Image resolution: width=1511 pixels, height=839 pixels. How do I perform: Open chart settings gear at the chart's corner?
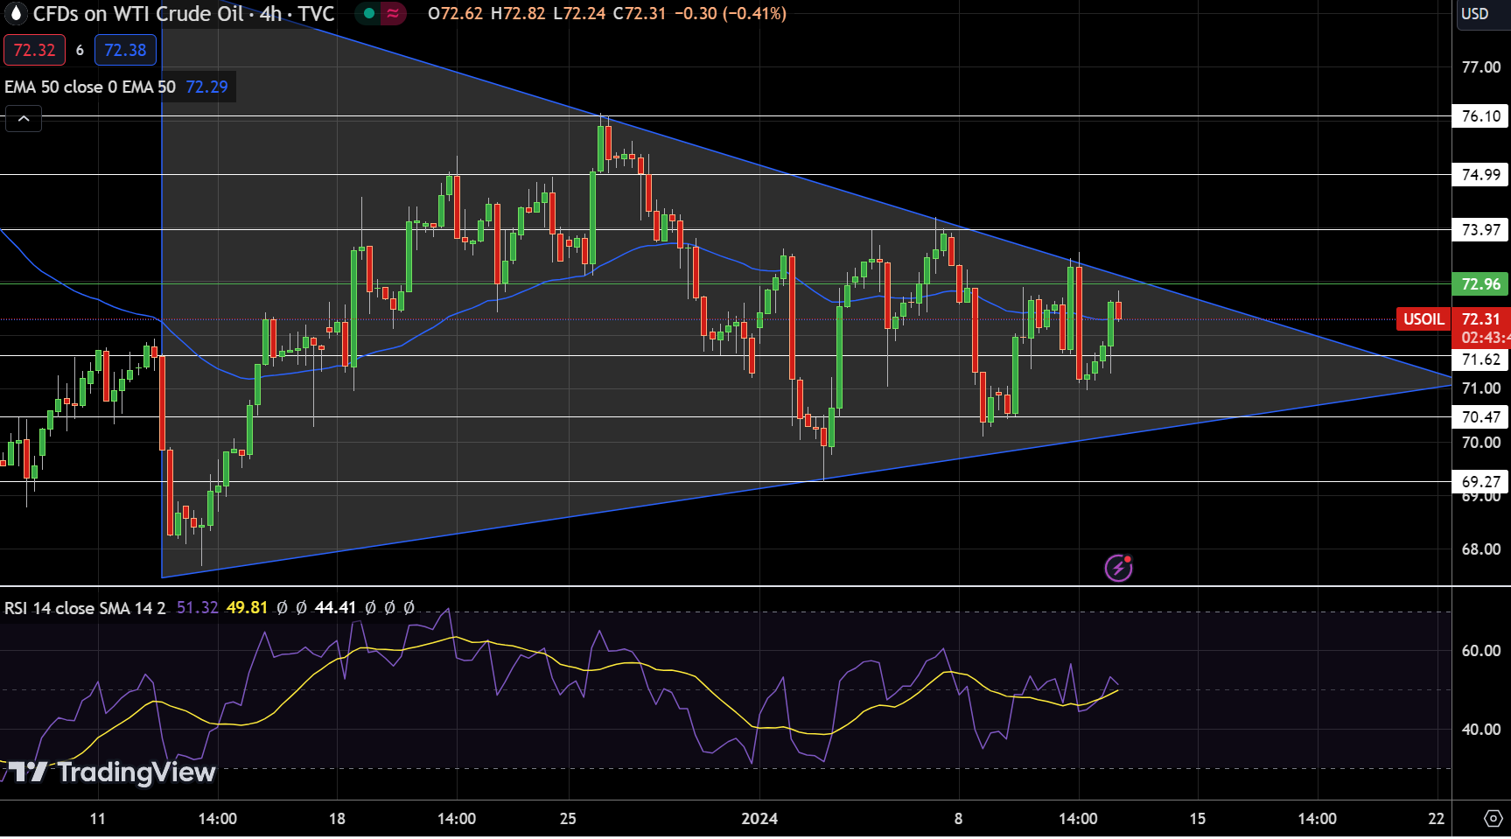point(1493,819)
